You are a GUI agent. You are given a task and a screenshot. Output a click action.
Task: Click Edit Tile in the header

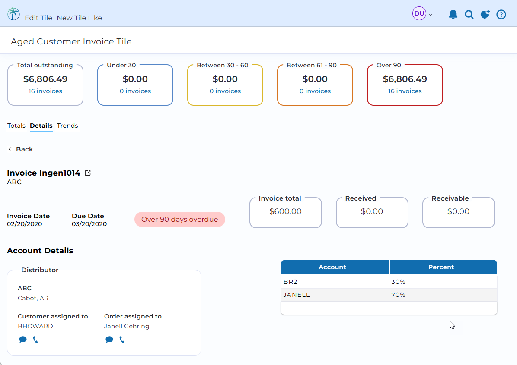(x=38, y=18)
